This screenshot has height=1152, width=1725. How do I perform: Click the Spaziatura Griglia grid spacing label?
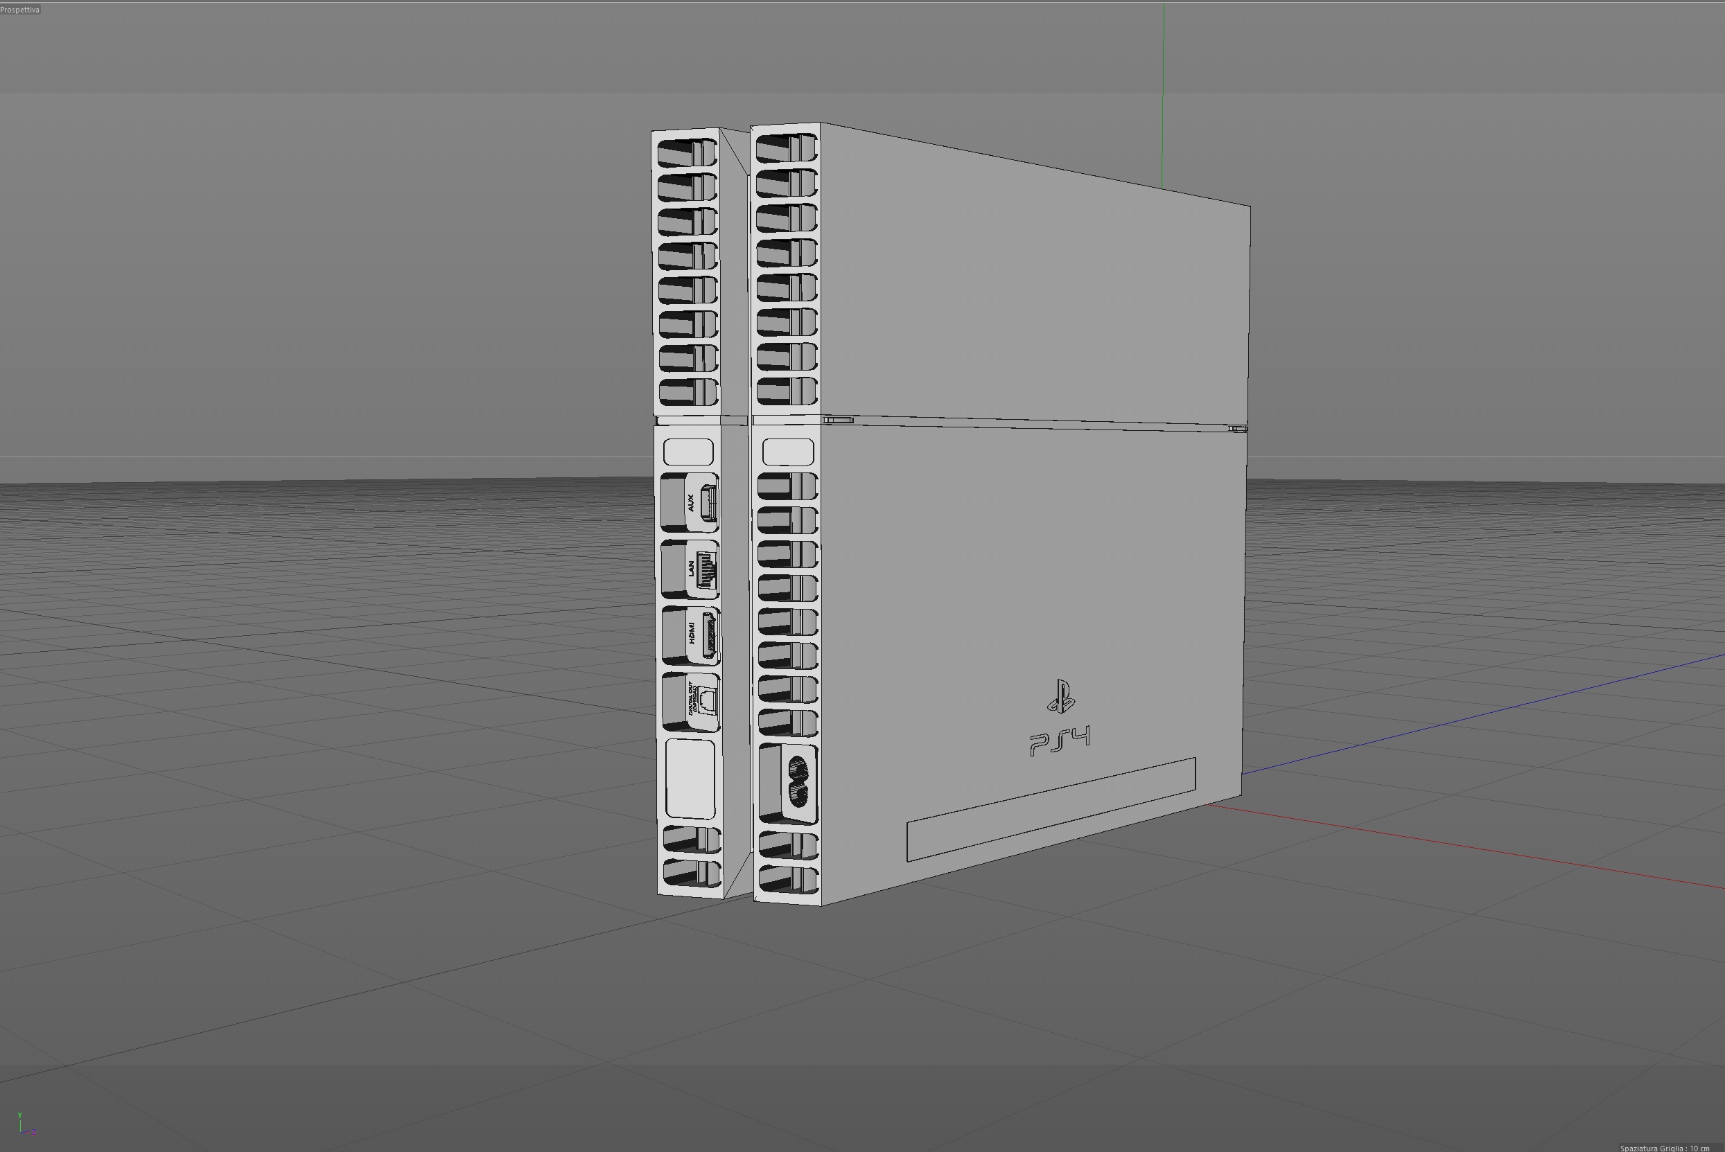point(1664,1148)
